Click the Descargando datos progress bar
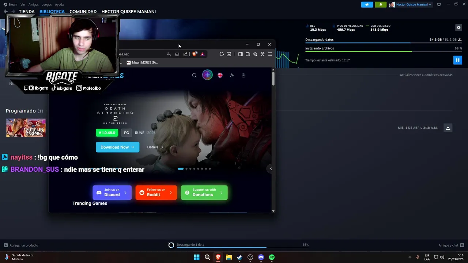This screenshot has height=263, width=468. click(x=384, y=43)
